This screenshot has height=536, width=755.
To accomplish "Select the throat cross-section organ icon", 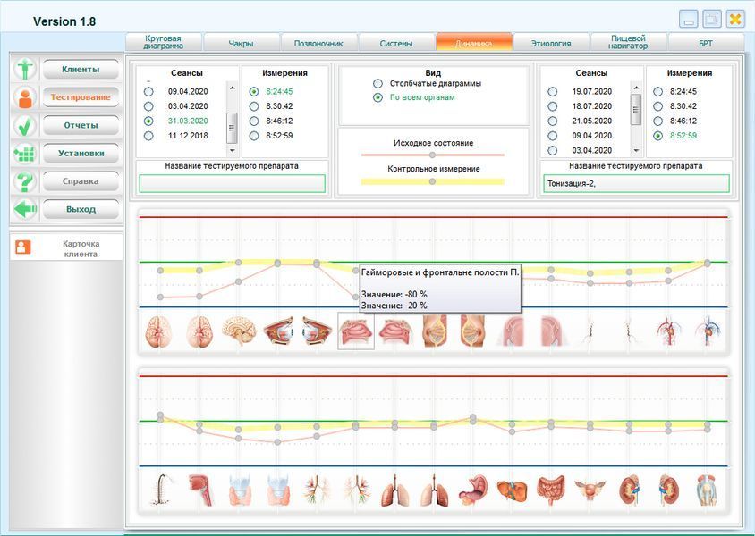I will pyautogui.click(x=199, y=490).
